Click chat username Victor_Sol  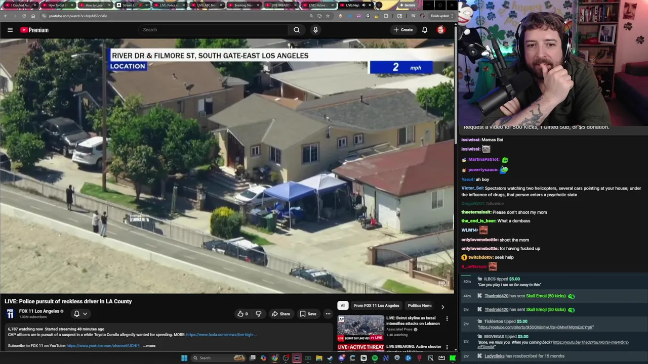472,188
